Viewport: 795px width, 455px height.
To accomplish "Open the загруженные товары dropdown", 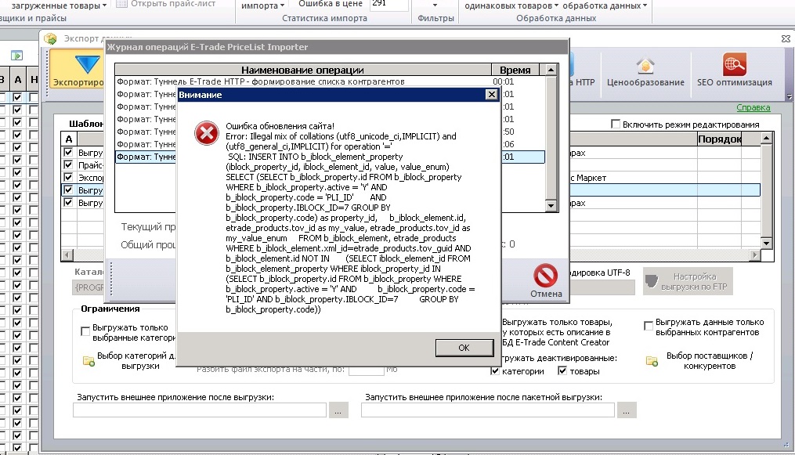I will (x=58, y=5).
